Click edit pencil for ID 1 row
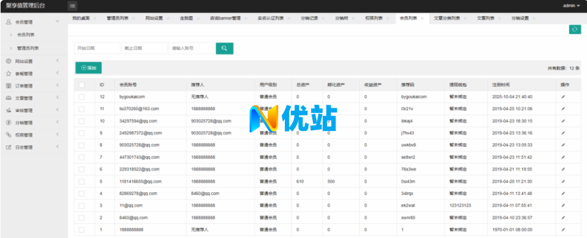587x238 pixels. [x=563, y=230]
